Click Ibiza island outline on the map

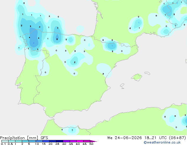122,85
